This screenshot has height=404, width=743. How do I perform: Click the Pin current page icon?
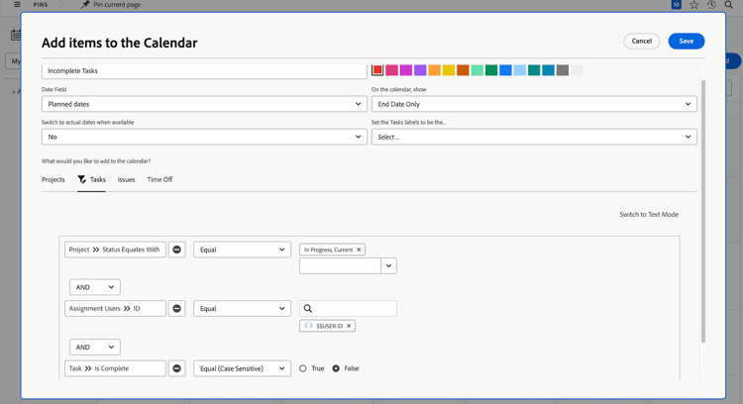pyautogui.click(x=85, y=5)
